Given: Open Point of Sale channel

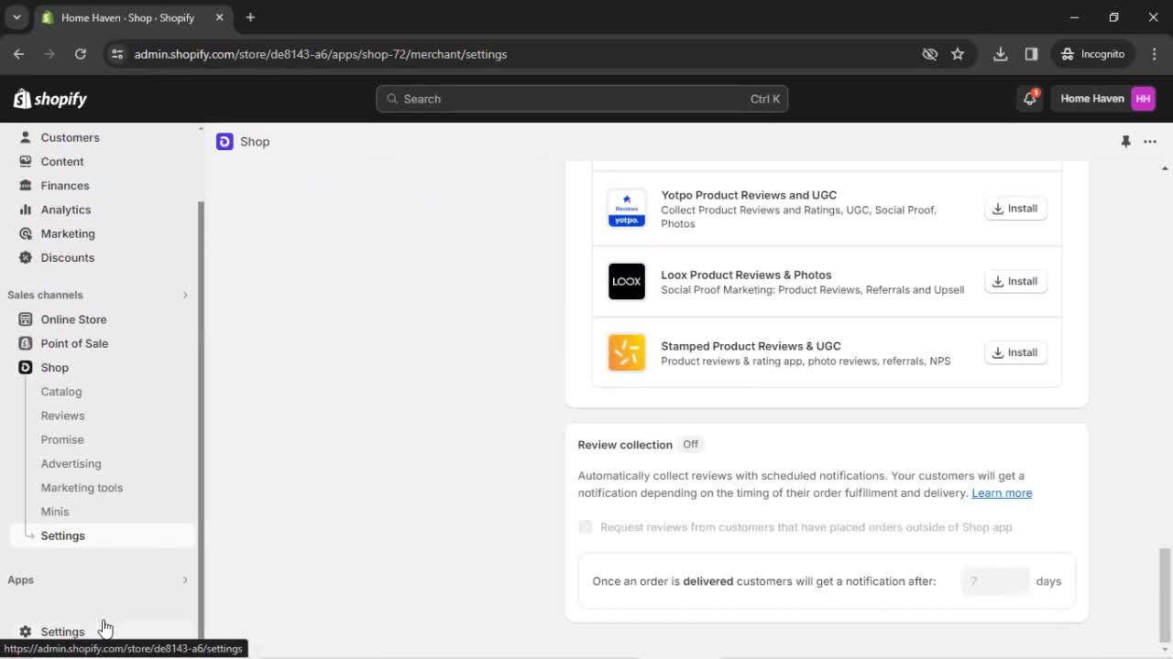Looking at the screenshot, I should tap(74, 343).
